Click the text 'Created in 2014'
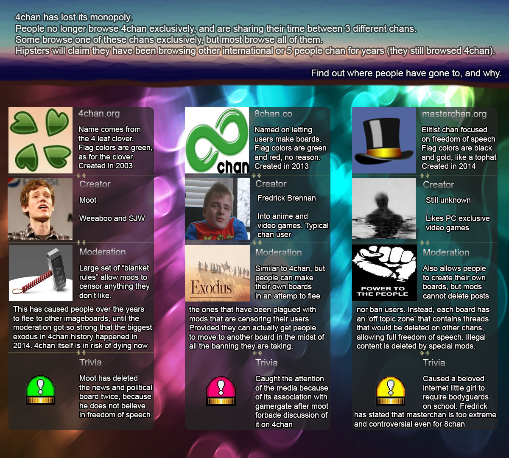Screen dimensions: 509x458 449,166
